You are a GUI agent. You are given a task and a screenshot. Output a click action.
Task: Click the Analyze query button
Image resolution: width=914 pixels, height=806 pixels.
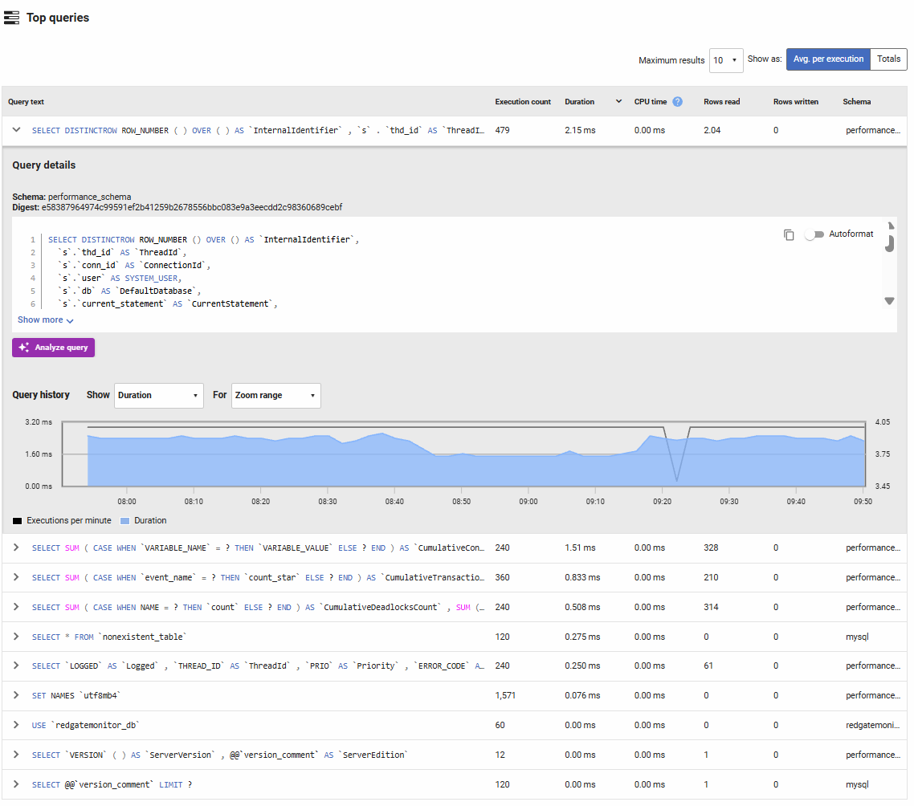point(54,348)
